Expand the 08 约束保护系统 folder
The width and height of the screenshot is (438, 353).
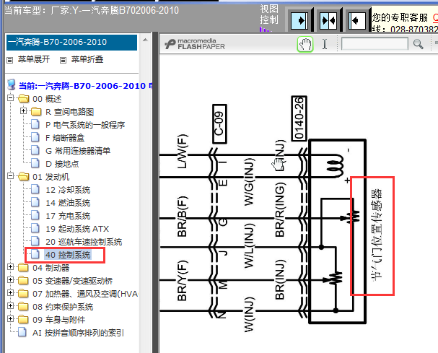tap(10, 306)
